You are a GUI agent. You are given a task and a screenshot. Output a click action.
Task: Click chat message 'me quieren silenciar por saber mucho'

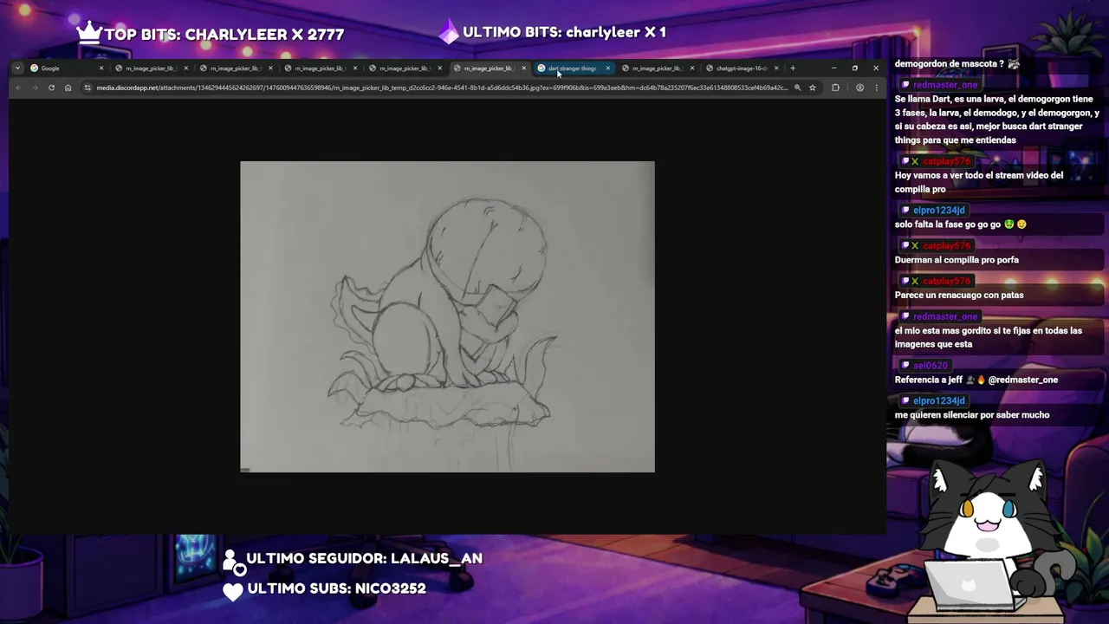[972, 415]
